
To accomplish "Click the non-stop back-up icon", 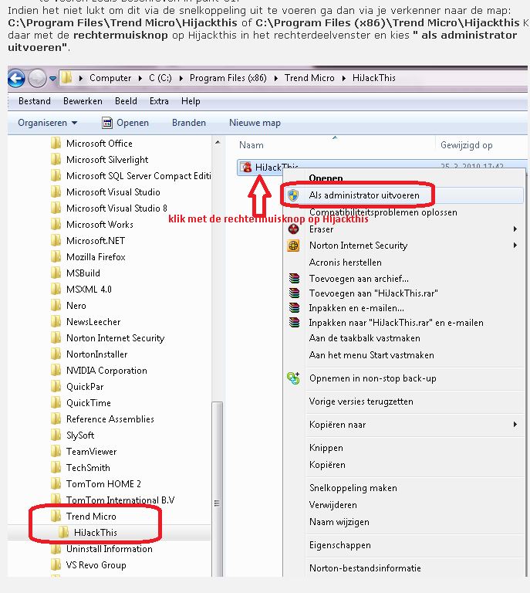I will click(x=293, y=378).
